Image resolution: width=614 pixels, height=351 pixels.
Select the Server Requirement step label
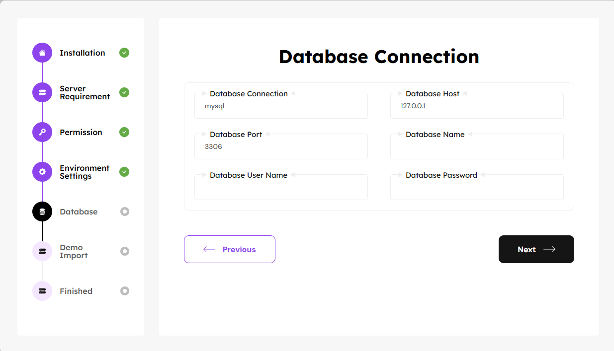pos(85,93)
